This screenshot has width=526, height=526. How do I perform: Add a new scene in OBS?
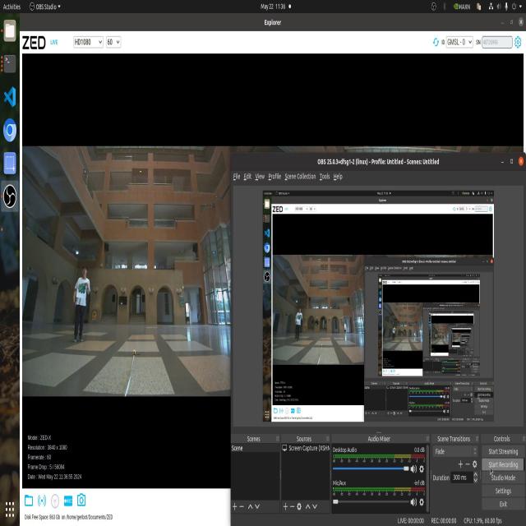tap(234, 506)
